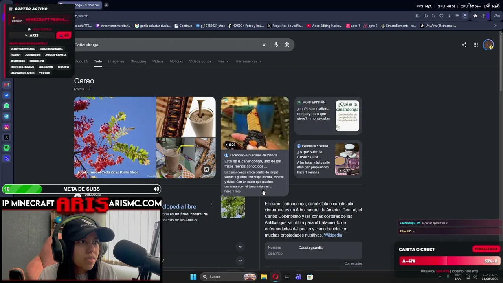The height and width of the screenshot is (283, 503).
Task: Play the Enséñame de Ciencia Facebook video
Action: pyautogui.click(x=255, y=123)
